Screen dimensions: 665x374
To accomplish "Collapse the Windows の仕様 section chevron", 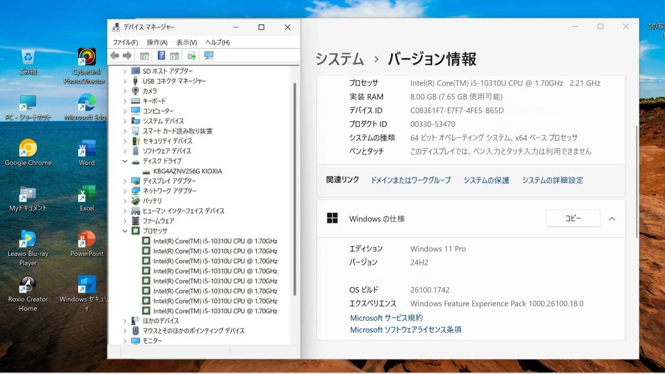I will tap(612, 219).
